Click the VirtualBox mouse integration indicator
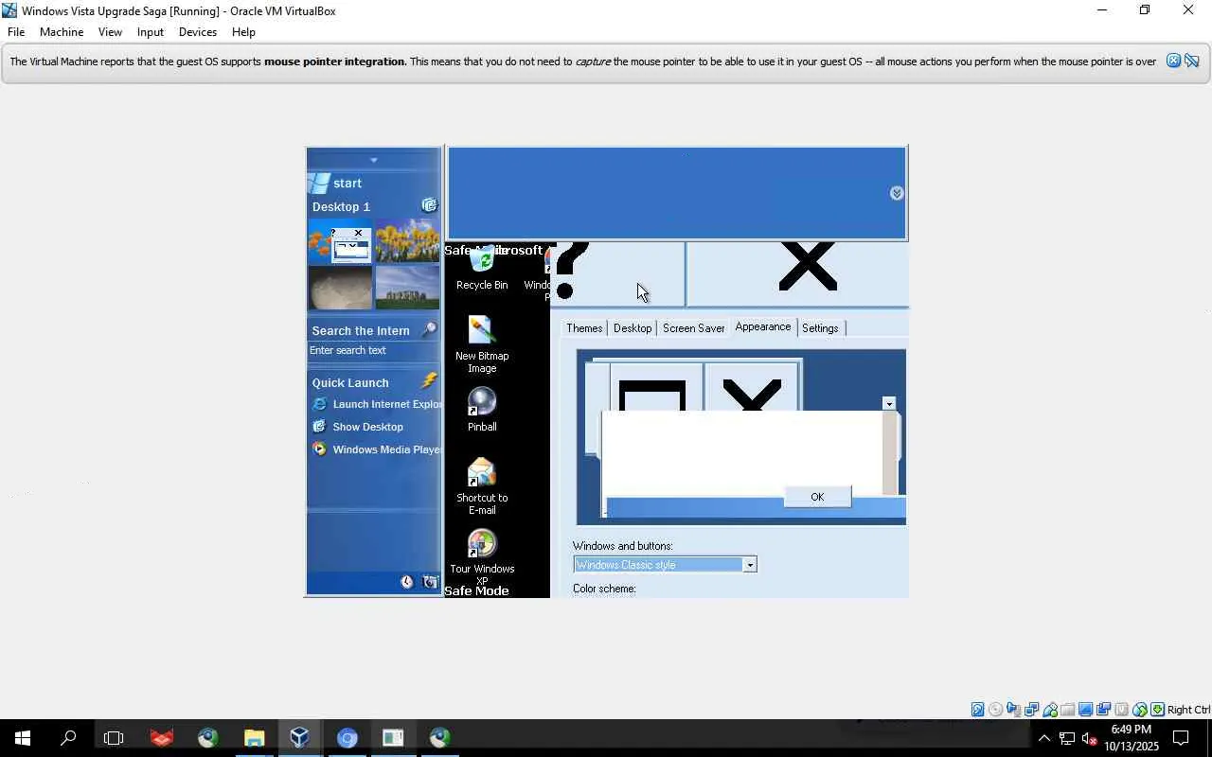1212x757 pixels. coord(1140,710)
